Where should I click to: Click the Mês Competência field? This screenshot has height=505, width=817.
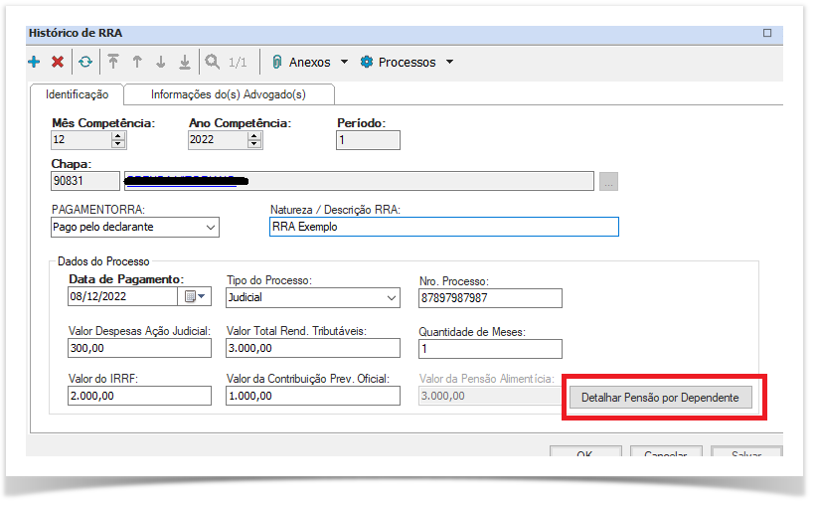coord(82,139)
